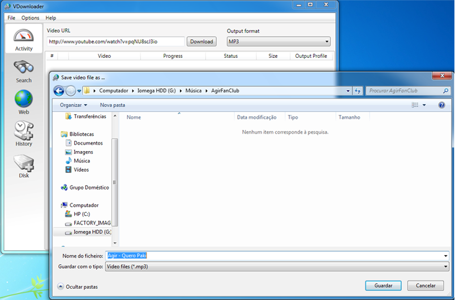Screen dimensions: 455x300
Task: Open the Help menu
Action: click(51, 18)
